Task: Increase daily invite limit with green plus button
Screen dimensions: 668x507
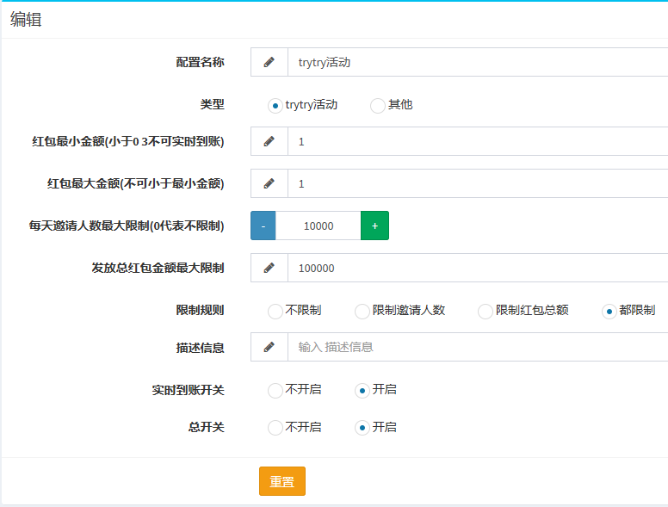Action: (374, 226)
